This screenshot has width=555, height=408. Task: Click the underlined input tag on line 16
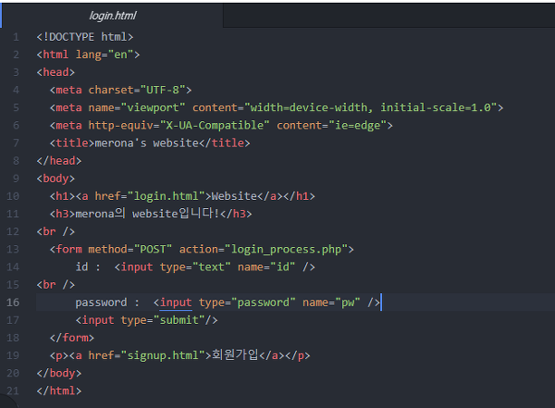pyautogui.click(x=176, y=303)
